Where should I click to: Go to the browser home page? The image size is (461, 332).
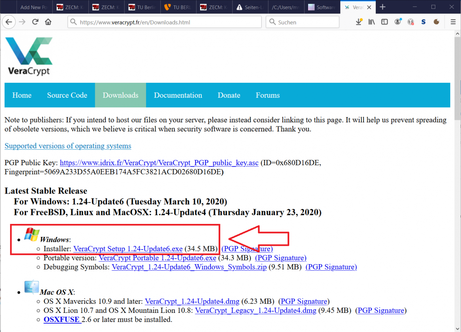tap(48, 22)
